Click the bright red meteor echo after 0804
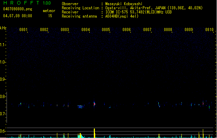The height and width of the screenshot is (138, 217). coord(95,104)
